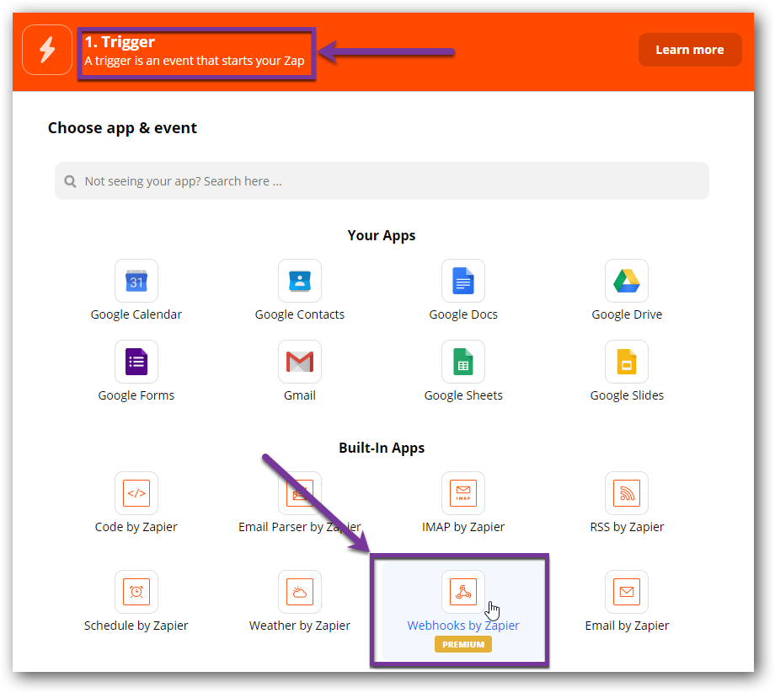Click the Email by Zapier label
Screen dimensions: 775x693
coord(627,626)
